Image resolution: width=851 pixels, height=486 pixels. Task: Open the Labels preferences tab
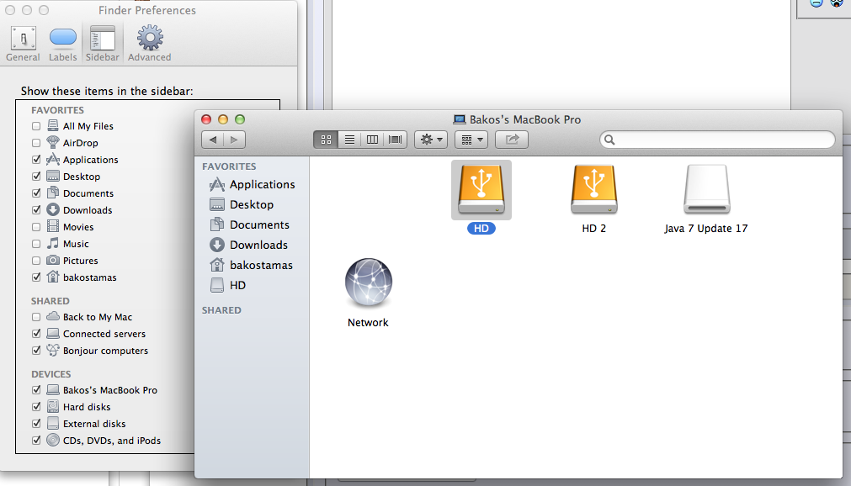pyautogui.click(x=63, y=44)
